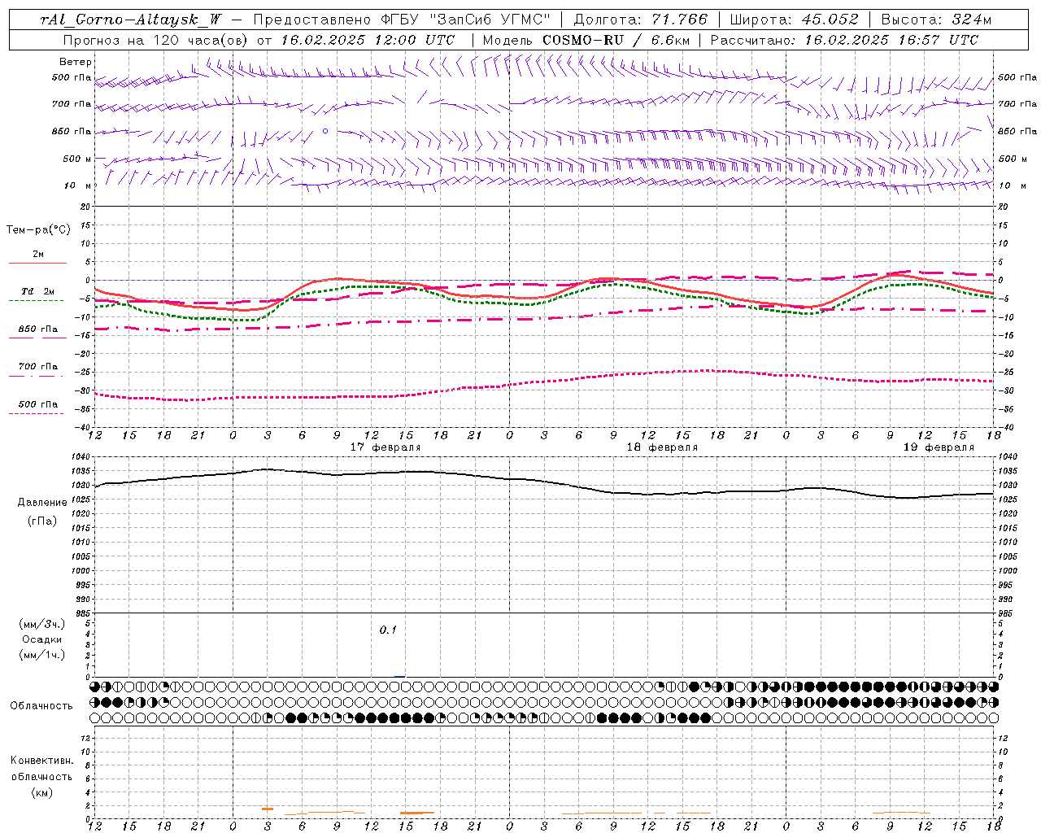Screen dimensions: 1041x833
Task: Click the Долгота: 71.766 value
Action: coord(641,20)
